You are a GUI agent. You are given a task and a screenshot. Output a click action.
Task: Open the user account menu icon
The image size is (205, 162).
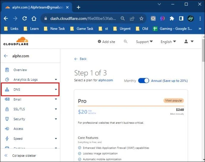tap(189, 42)
